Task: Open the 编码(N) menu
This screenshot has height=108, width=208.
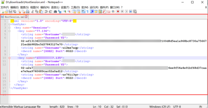Action: pos(45,7)
